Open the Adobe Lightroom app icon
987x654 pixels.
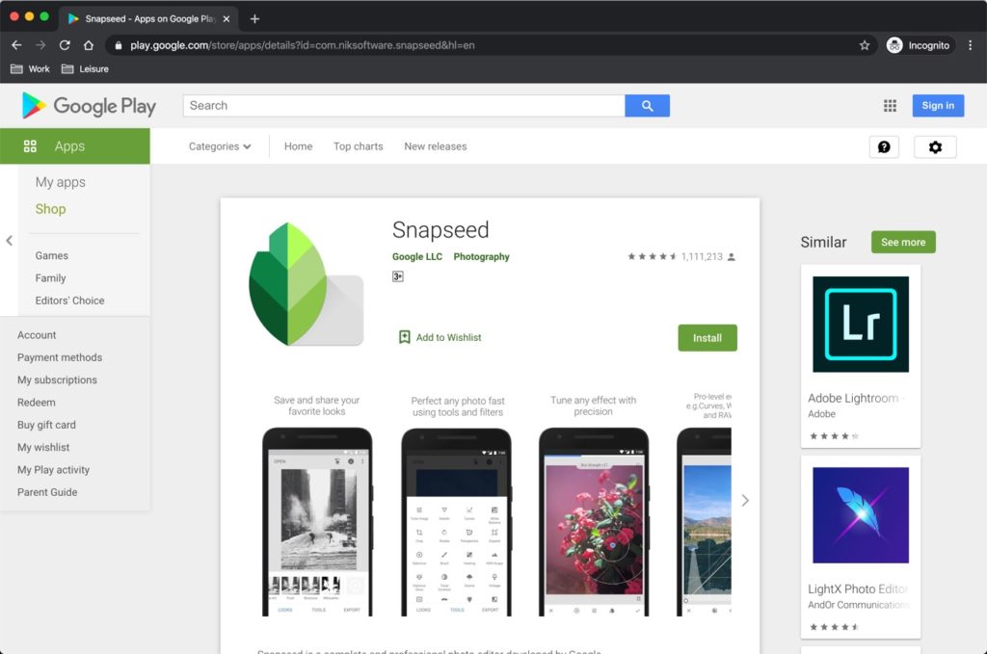pos(861,325)
